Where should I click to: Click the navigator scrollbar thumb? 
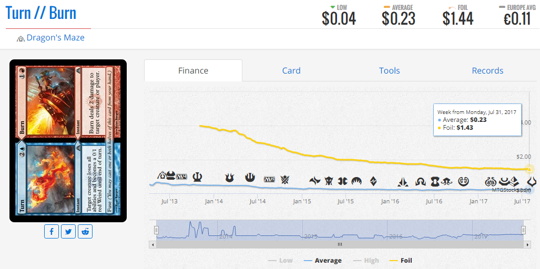point(340,244)
